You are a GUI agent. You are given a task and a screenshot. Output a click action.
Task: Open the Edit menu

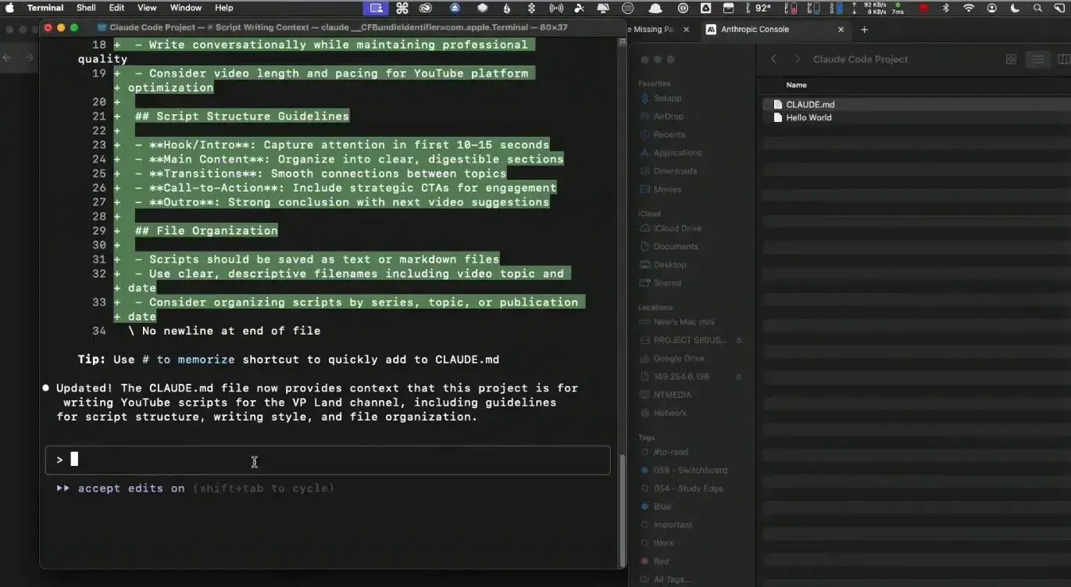click(x=116, y=8)
